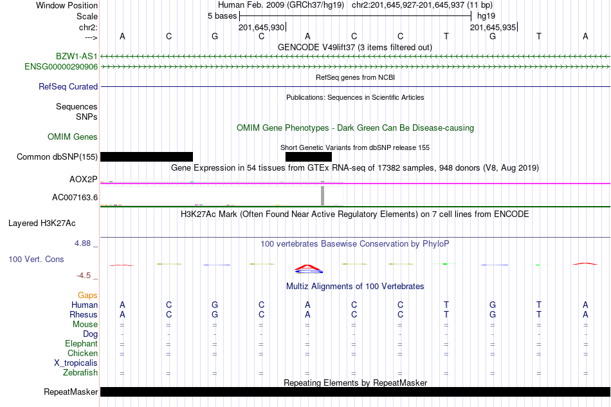Click the Sequences track label
611x407 pixels.
pyautogui.click(x=77, y=106)
